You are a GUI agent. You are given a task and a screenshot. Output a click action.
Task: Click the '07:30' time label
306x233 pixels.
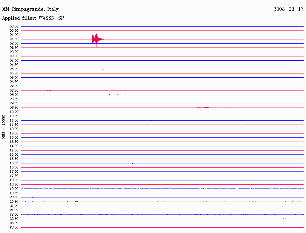click(14, 91)
